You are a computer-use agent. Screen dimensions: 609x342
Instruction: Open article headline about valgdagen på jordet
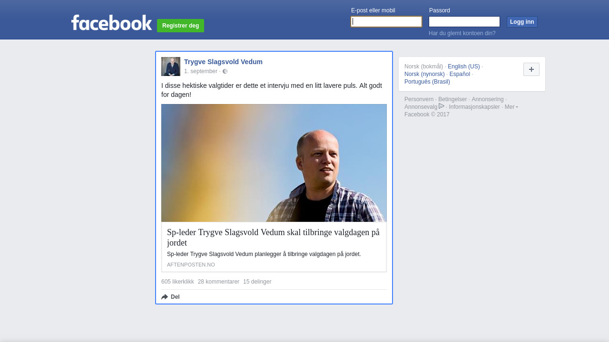coord(274,237)
